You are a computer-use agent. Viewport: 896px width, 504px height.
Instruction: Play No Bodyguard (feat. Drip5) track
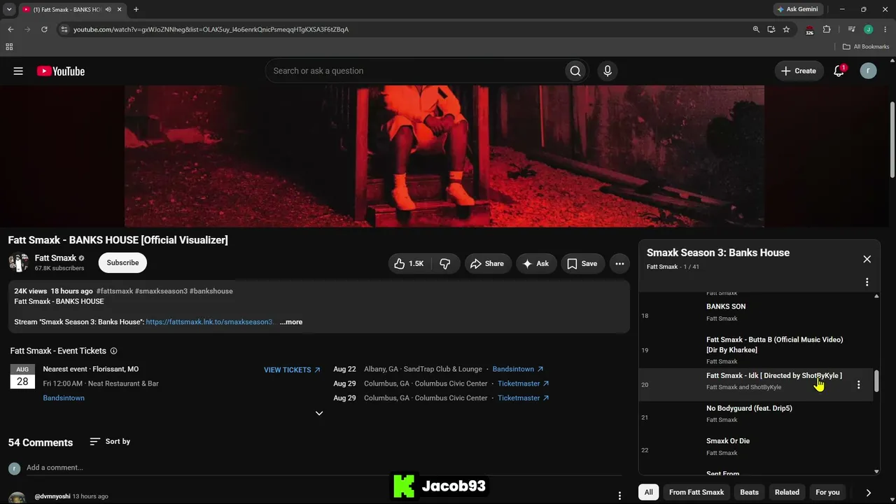756,417
